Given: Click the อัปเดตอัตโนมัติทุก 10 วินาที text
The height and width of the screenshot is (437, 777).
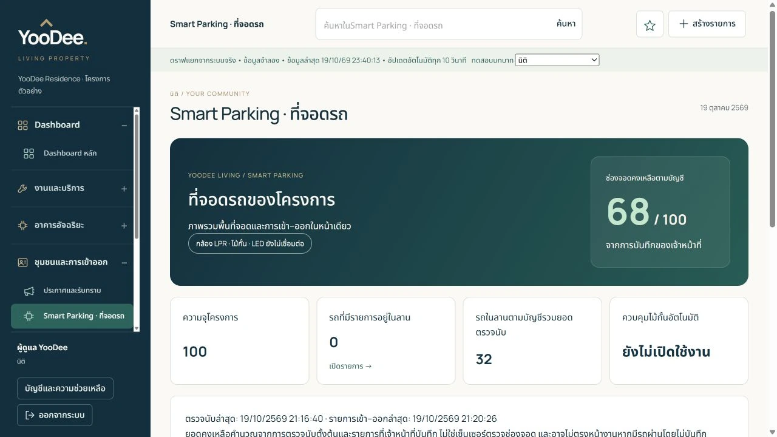Looking at the screenshot, I should (x=427, y=61).
